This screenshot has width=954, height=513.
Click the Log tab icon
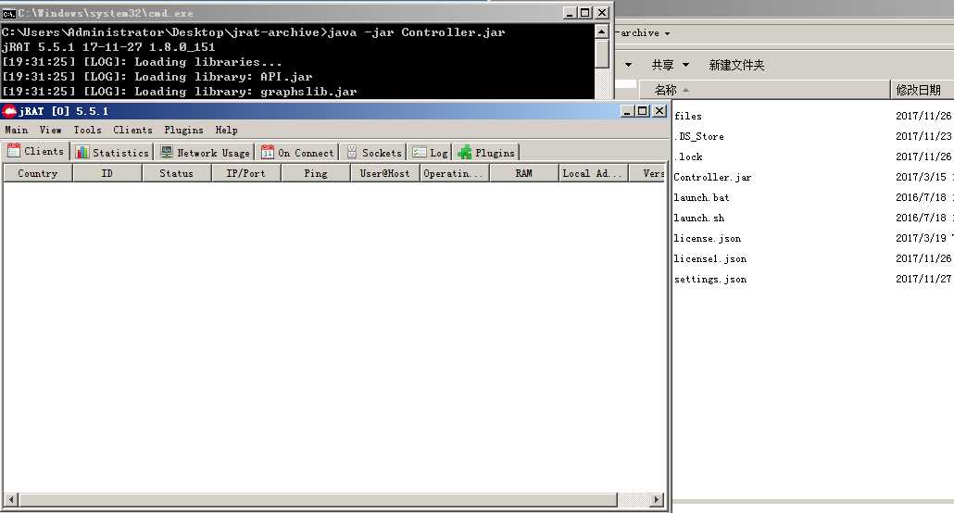tap(420, 152)
